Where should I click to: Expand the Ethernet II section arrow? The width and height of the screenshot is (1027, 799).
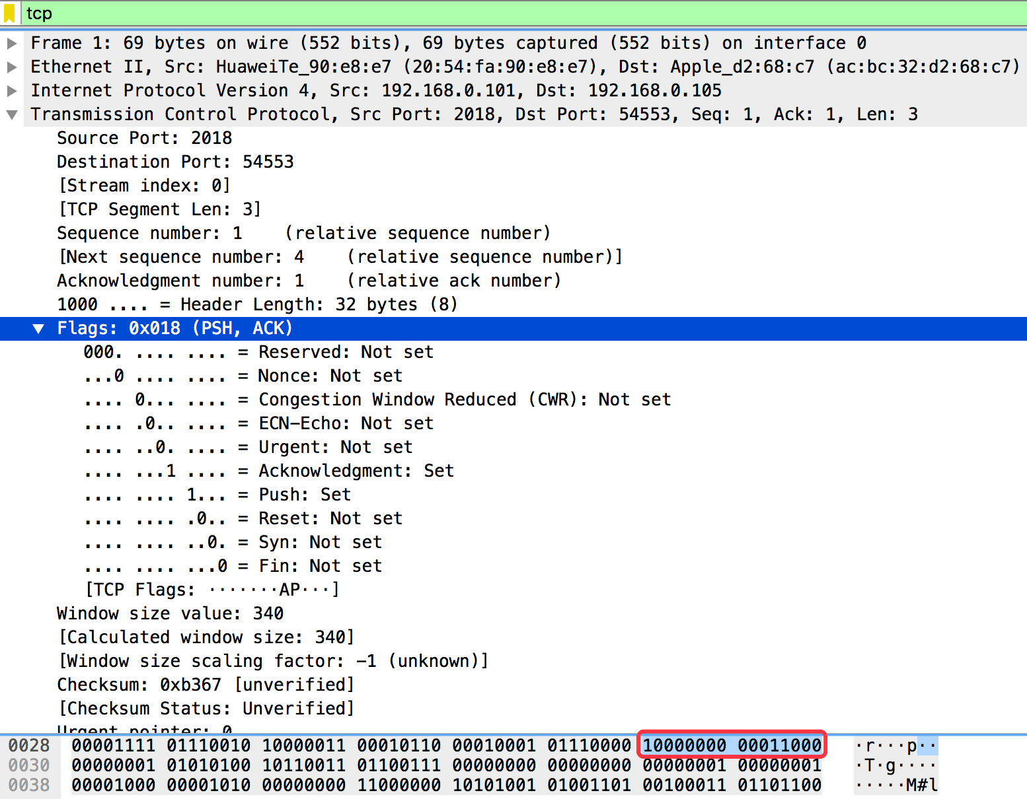pos(12,67)
